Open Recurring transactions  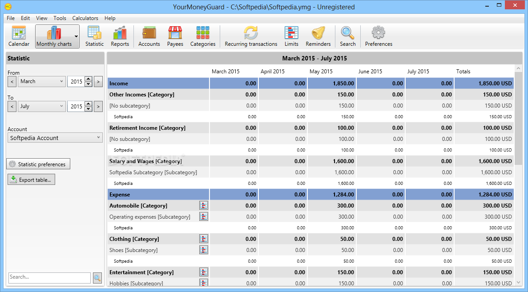(251, 36)
